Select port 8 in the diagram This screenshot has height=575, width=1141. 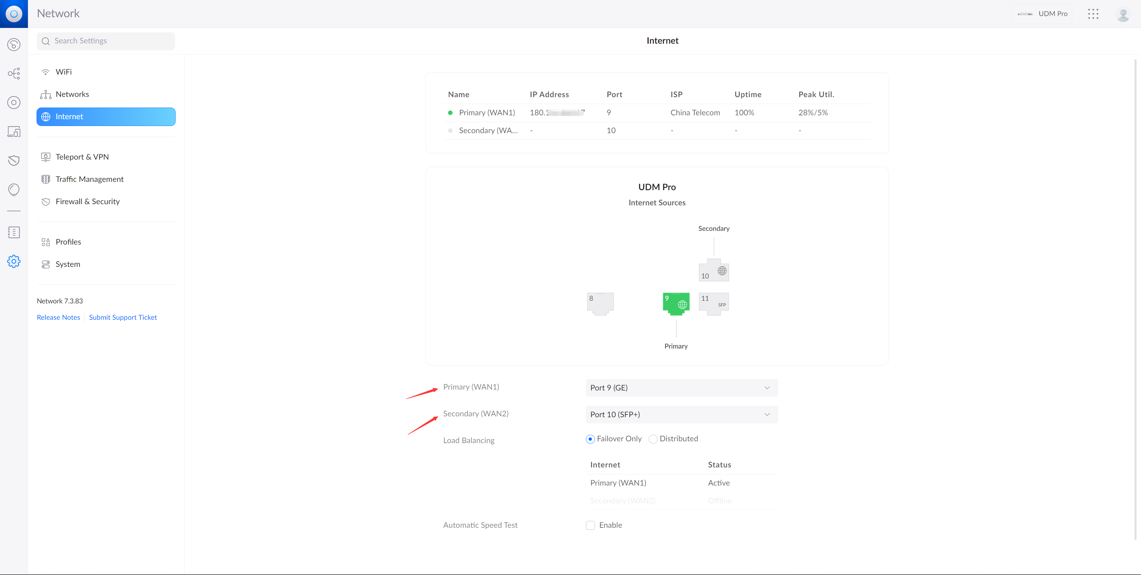(x=600, y=304)
